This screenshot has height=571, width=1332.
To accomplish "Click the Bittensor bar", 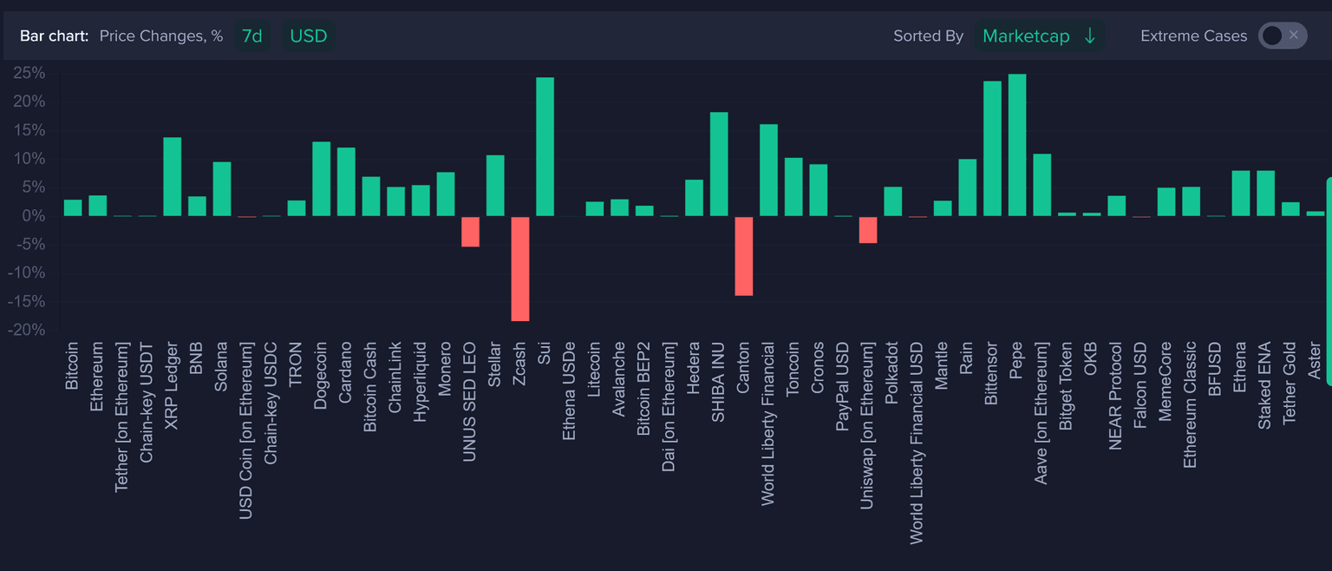I will pyautogui.click(x=992, y=148).
